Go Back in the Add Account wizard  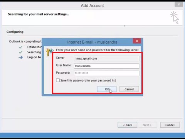tap(127, 125)
